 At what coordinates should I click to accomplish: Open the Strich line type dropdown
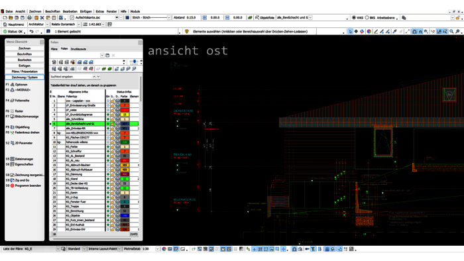tap(168, 18)
